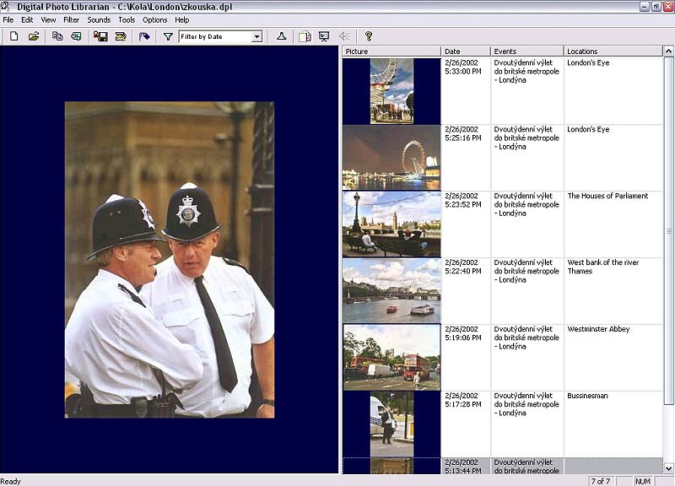Sort by the Date column header

(x=466, y=51)
